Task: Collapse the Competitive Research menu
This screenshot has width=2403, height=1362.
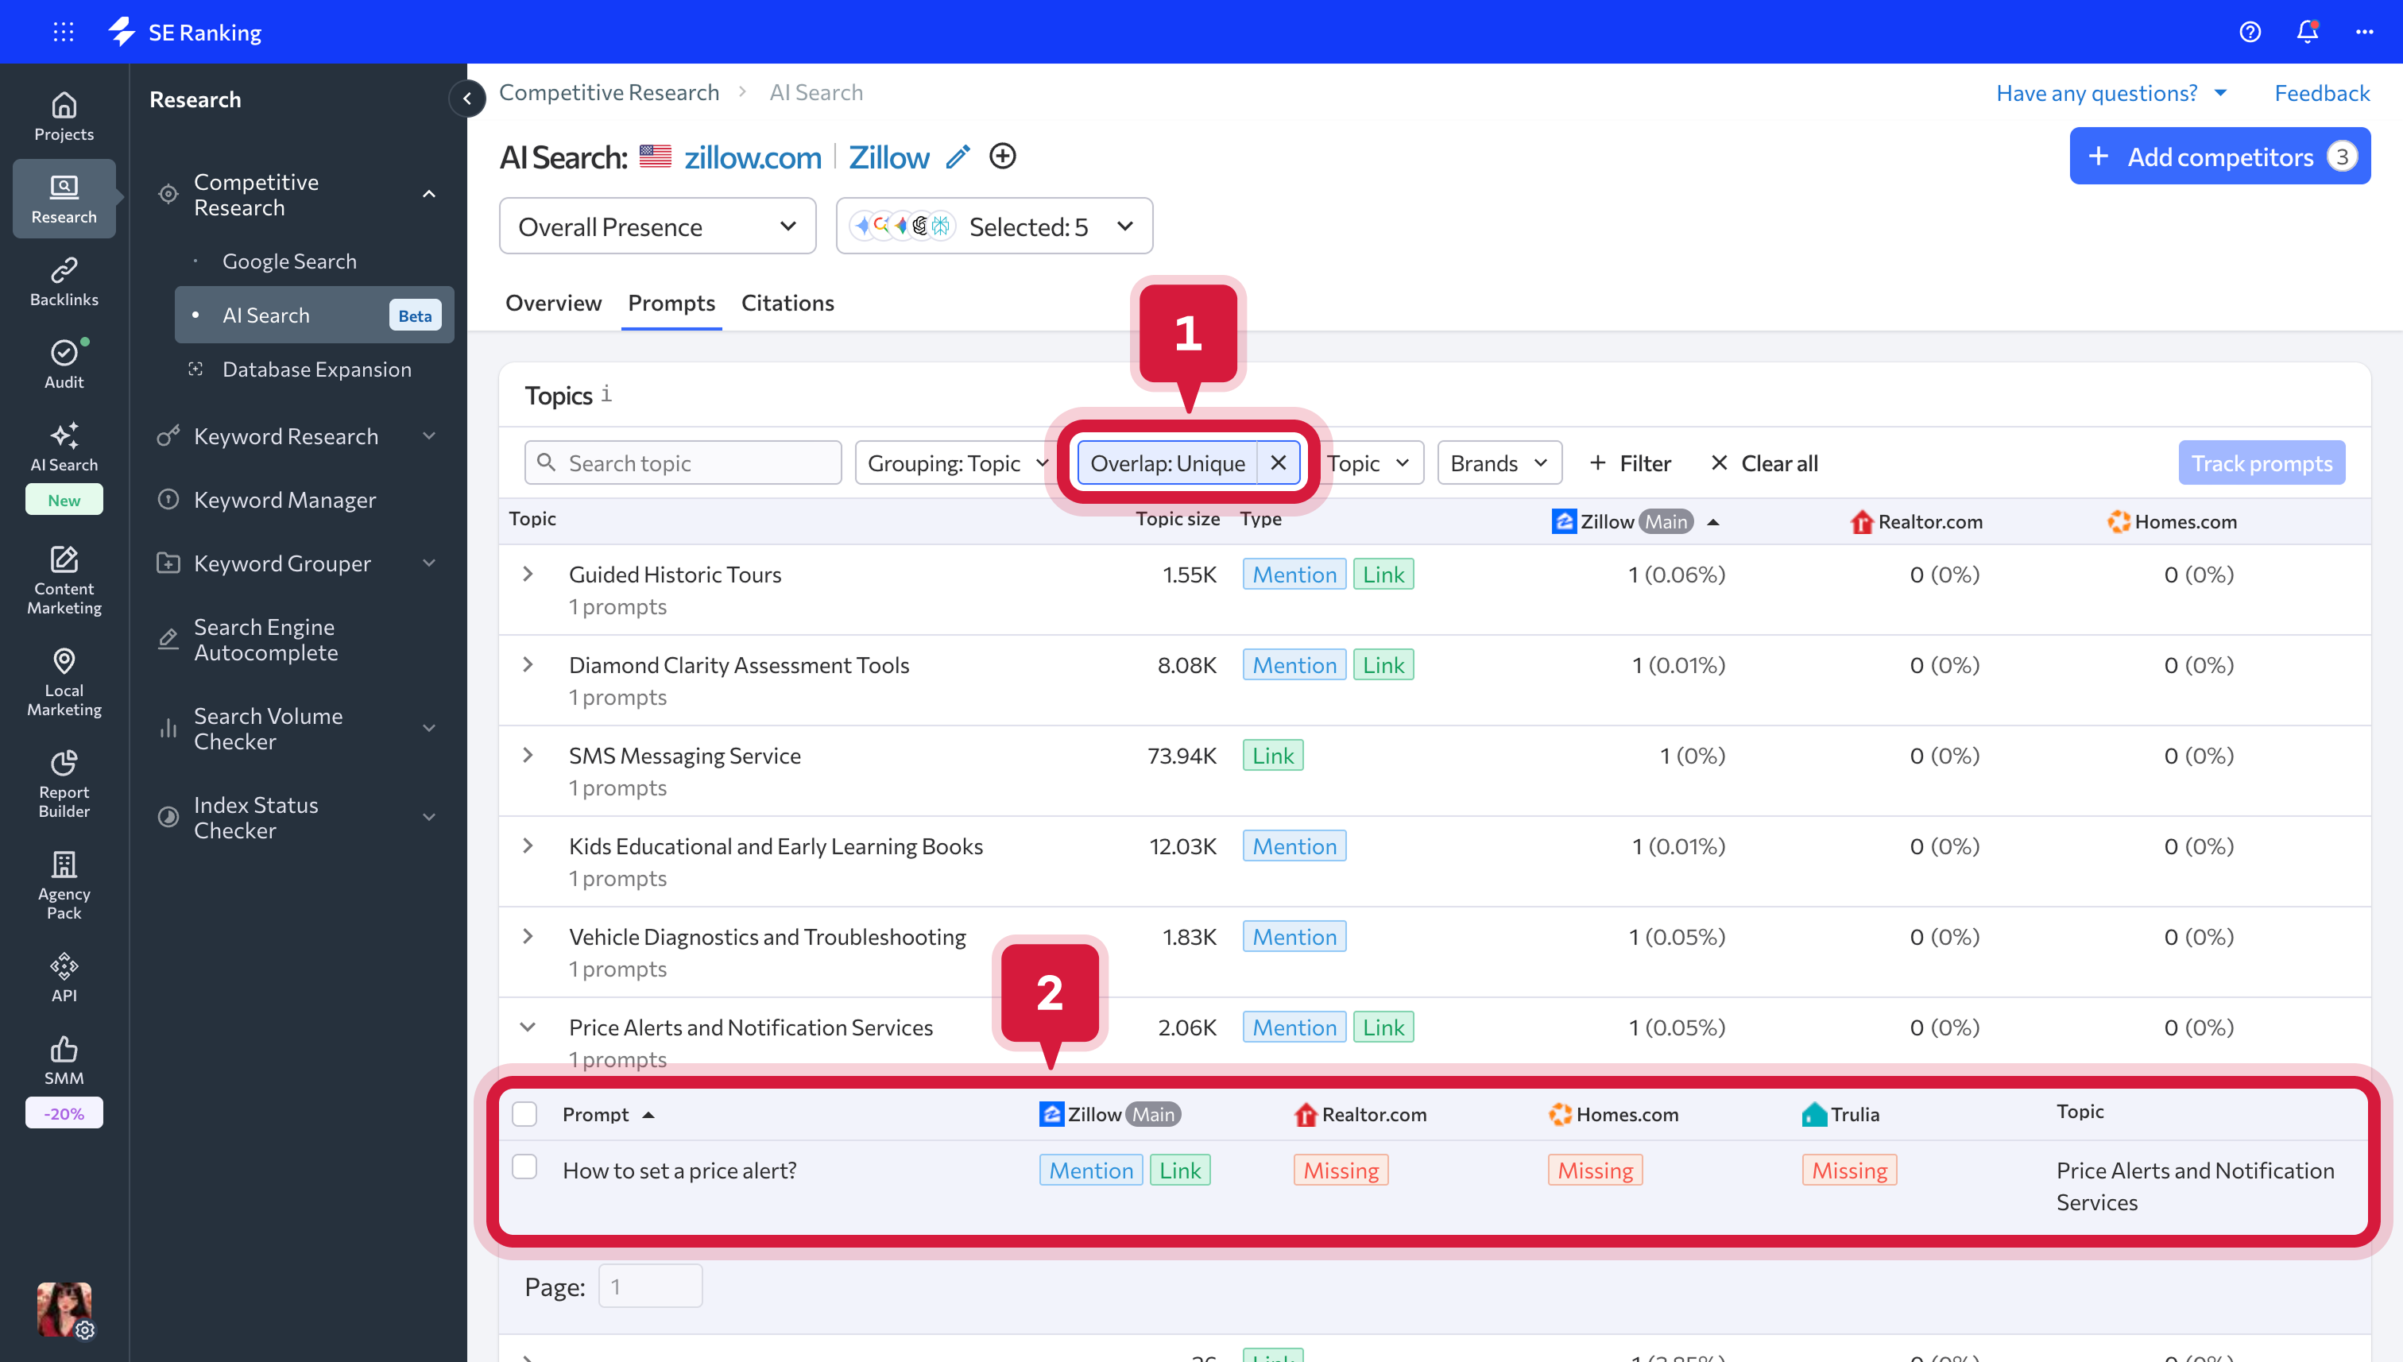Action: pyautogui.click(x=429, y=195)
